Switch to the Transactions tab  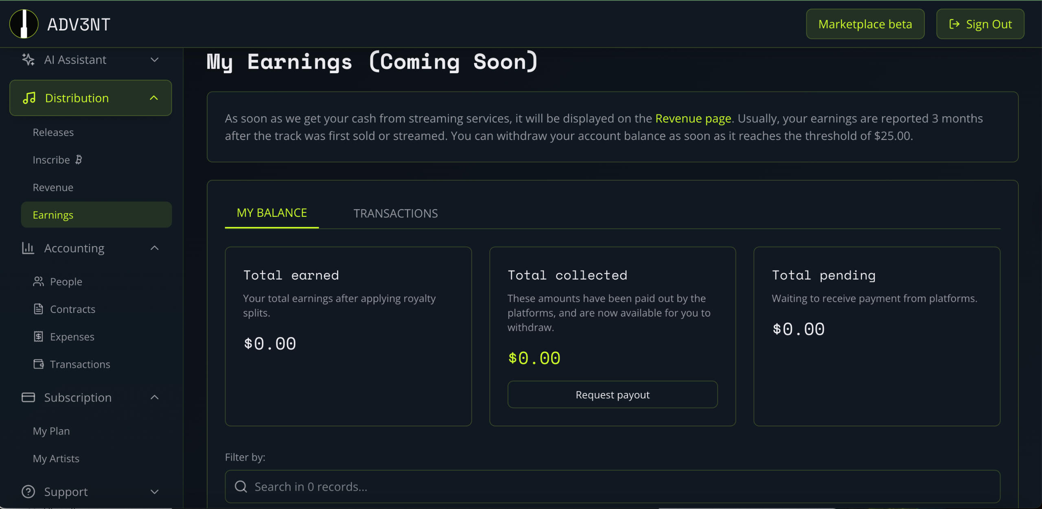pyautogui.click(x=395, y=214)
